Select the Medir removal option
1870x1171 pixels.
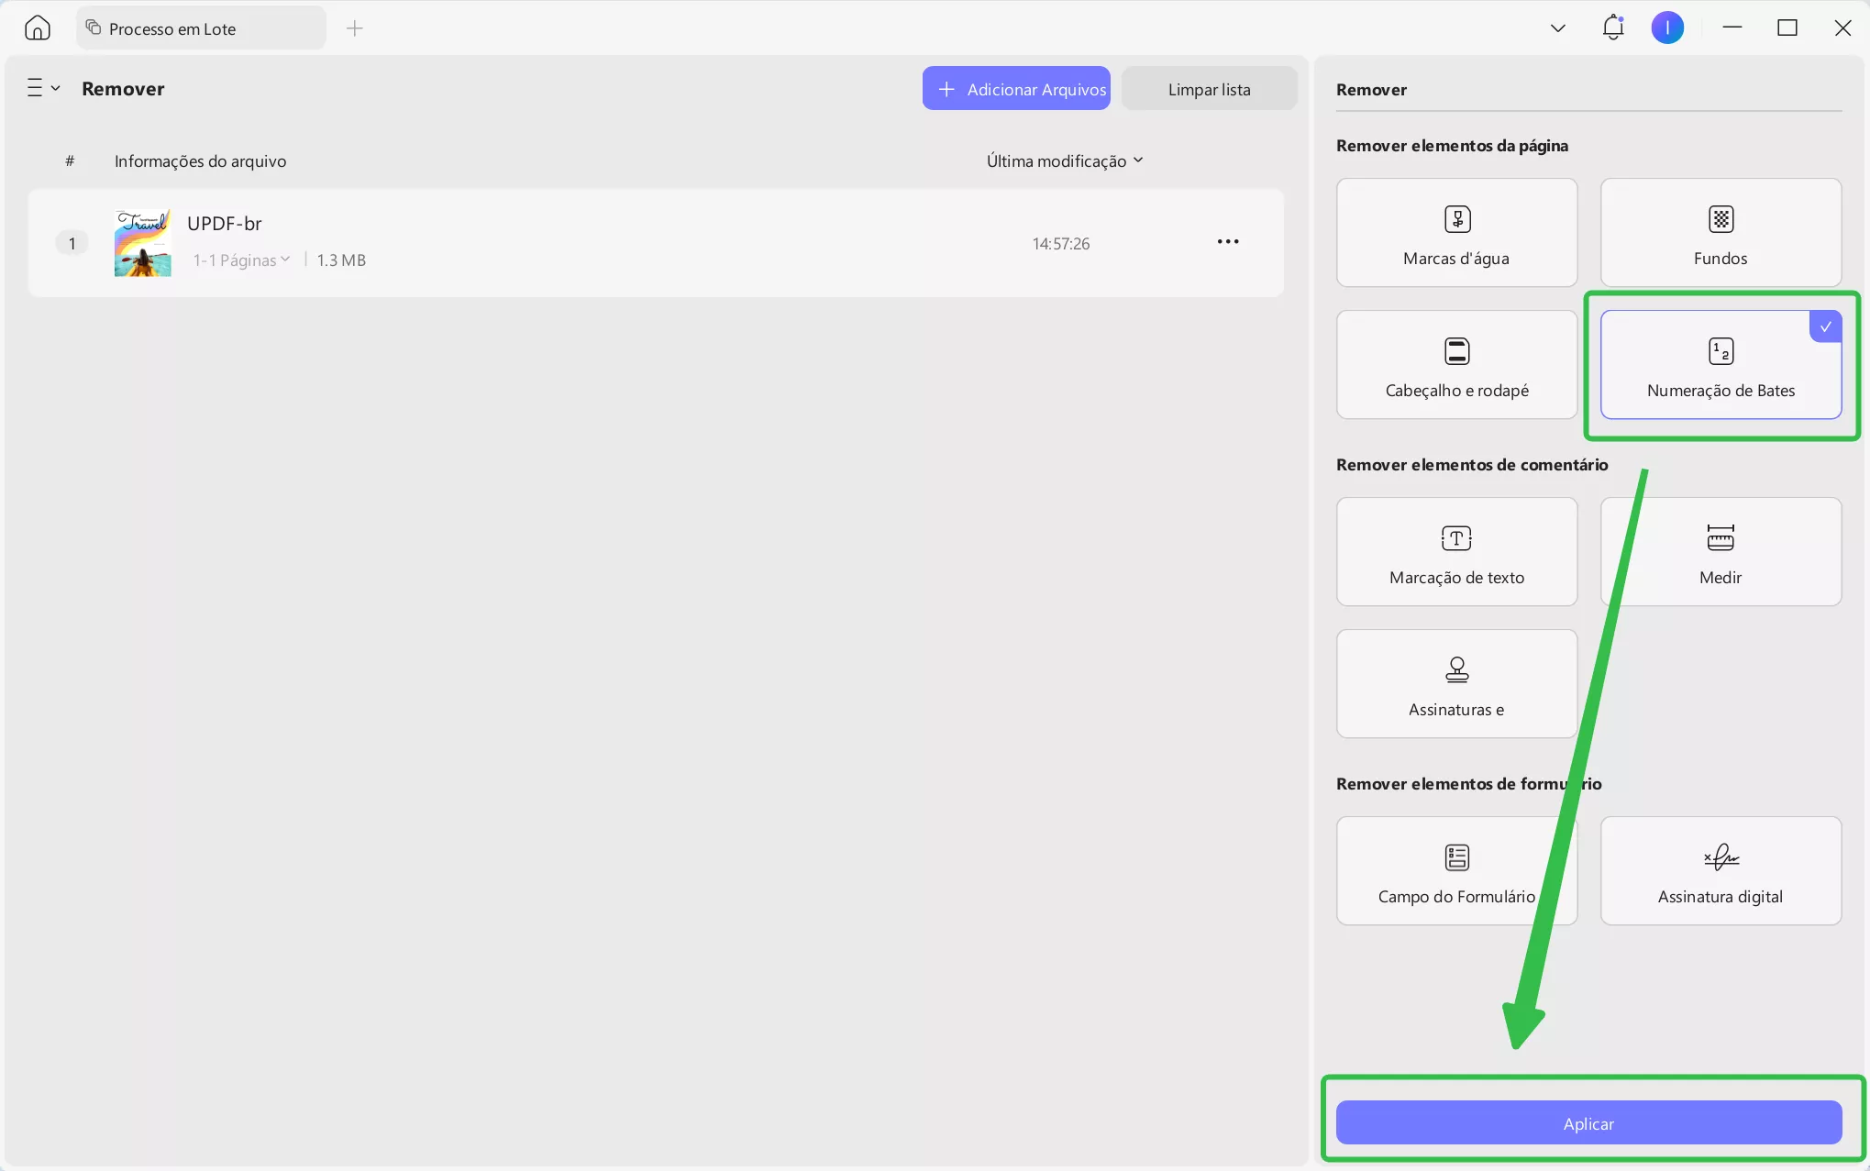[x=1720, y=552]
